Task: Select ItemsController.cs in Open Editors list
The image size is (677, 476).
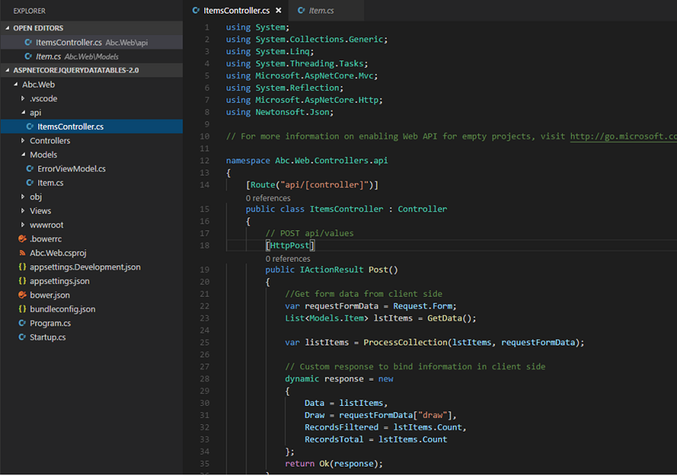Action: click(x=92, y=42)
